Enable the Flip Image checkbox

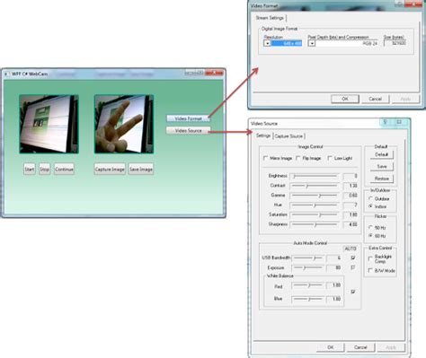click(x=298, y=158)
